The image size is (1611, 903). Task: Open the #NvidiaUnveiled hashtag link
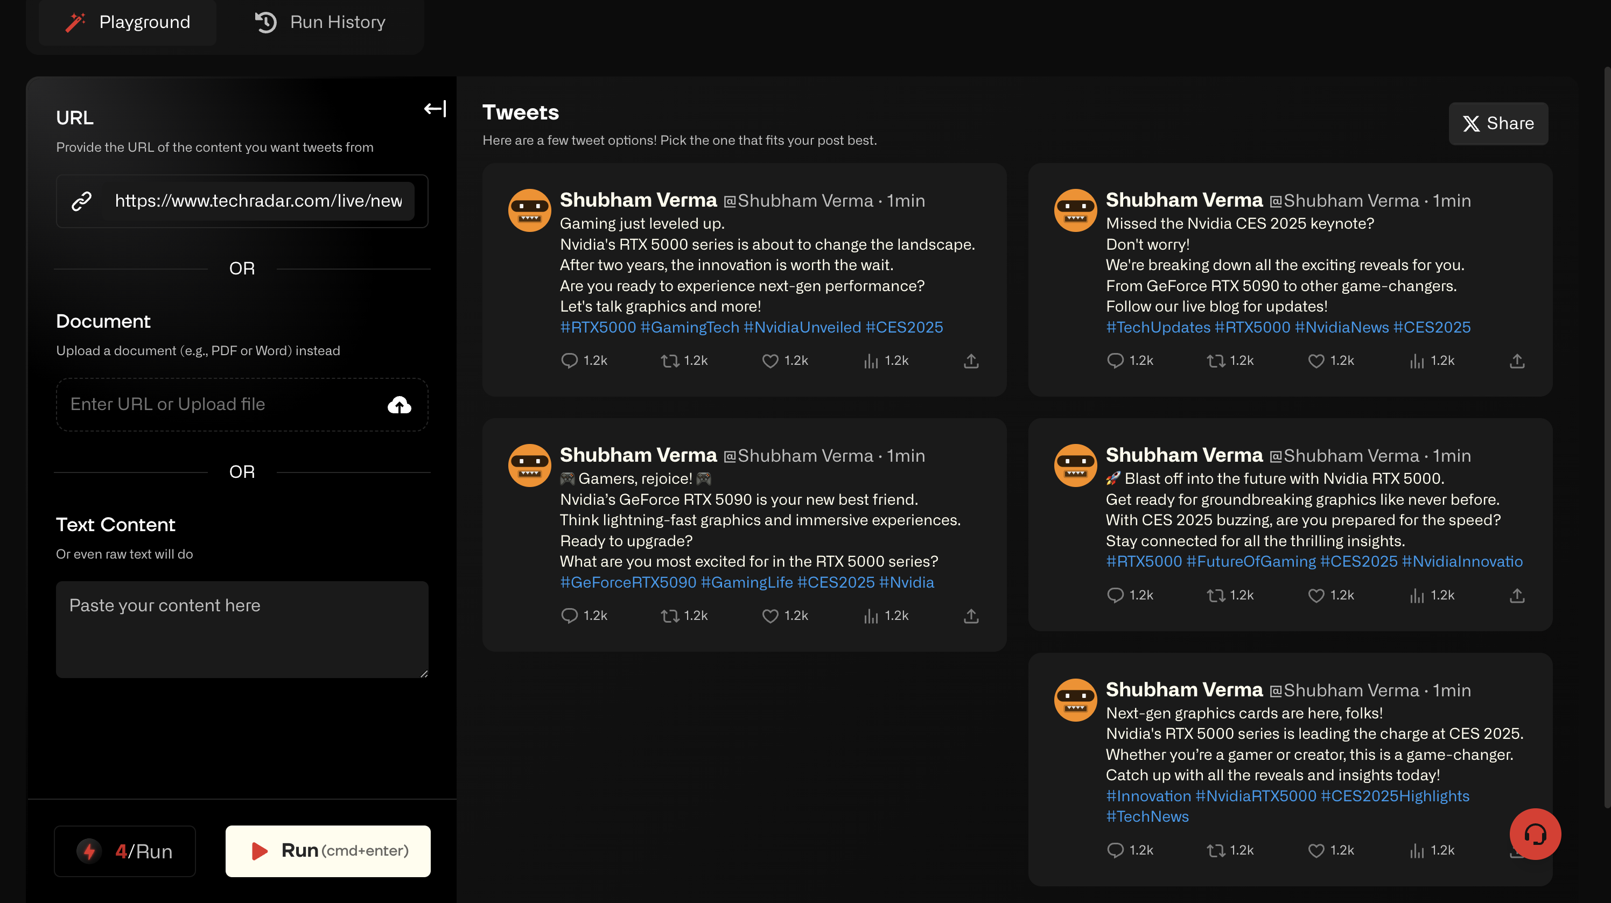(x=802, y=327)
